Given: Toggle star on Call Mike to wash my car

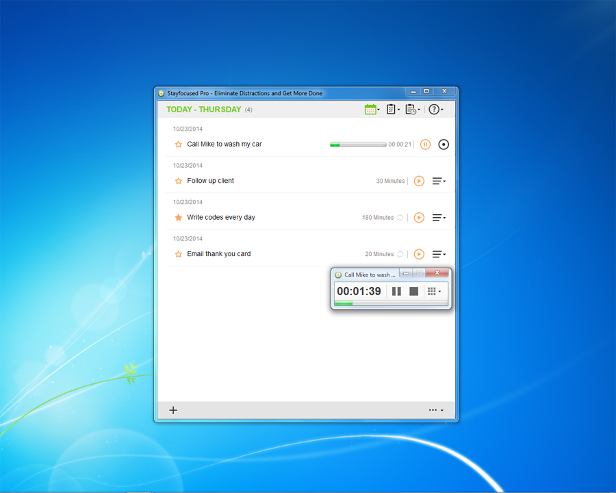Looking at the screenshot, I should coord(179,144).
